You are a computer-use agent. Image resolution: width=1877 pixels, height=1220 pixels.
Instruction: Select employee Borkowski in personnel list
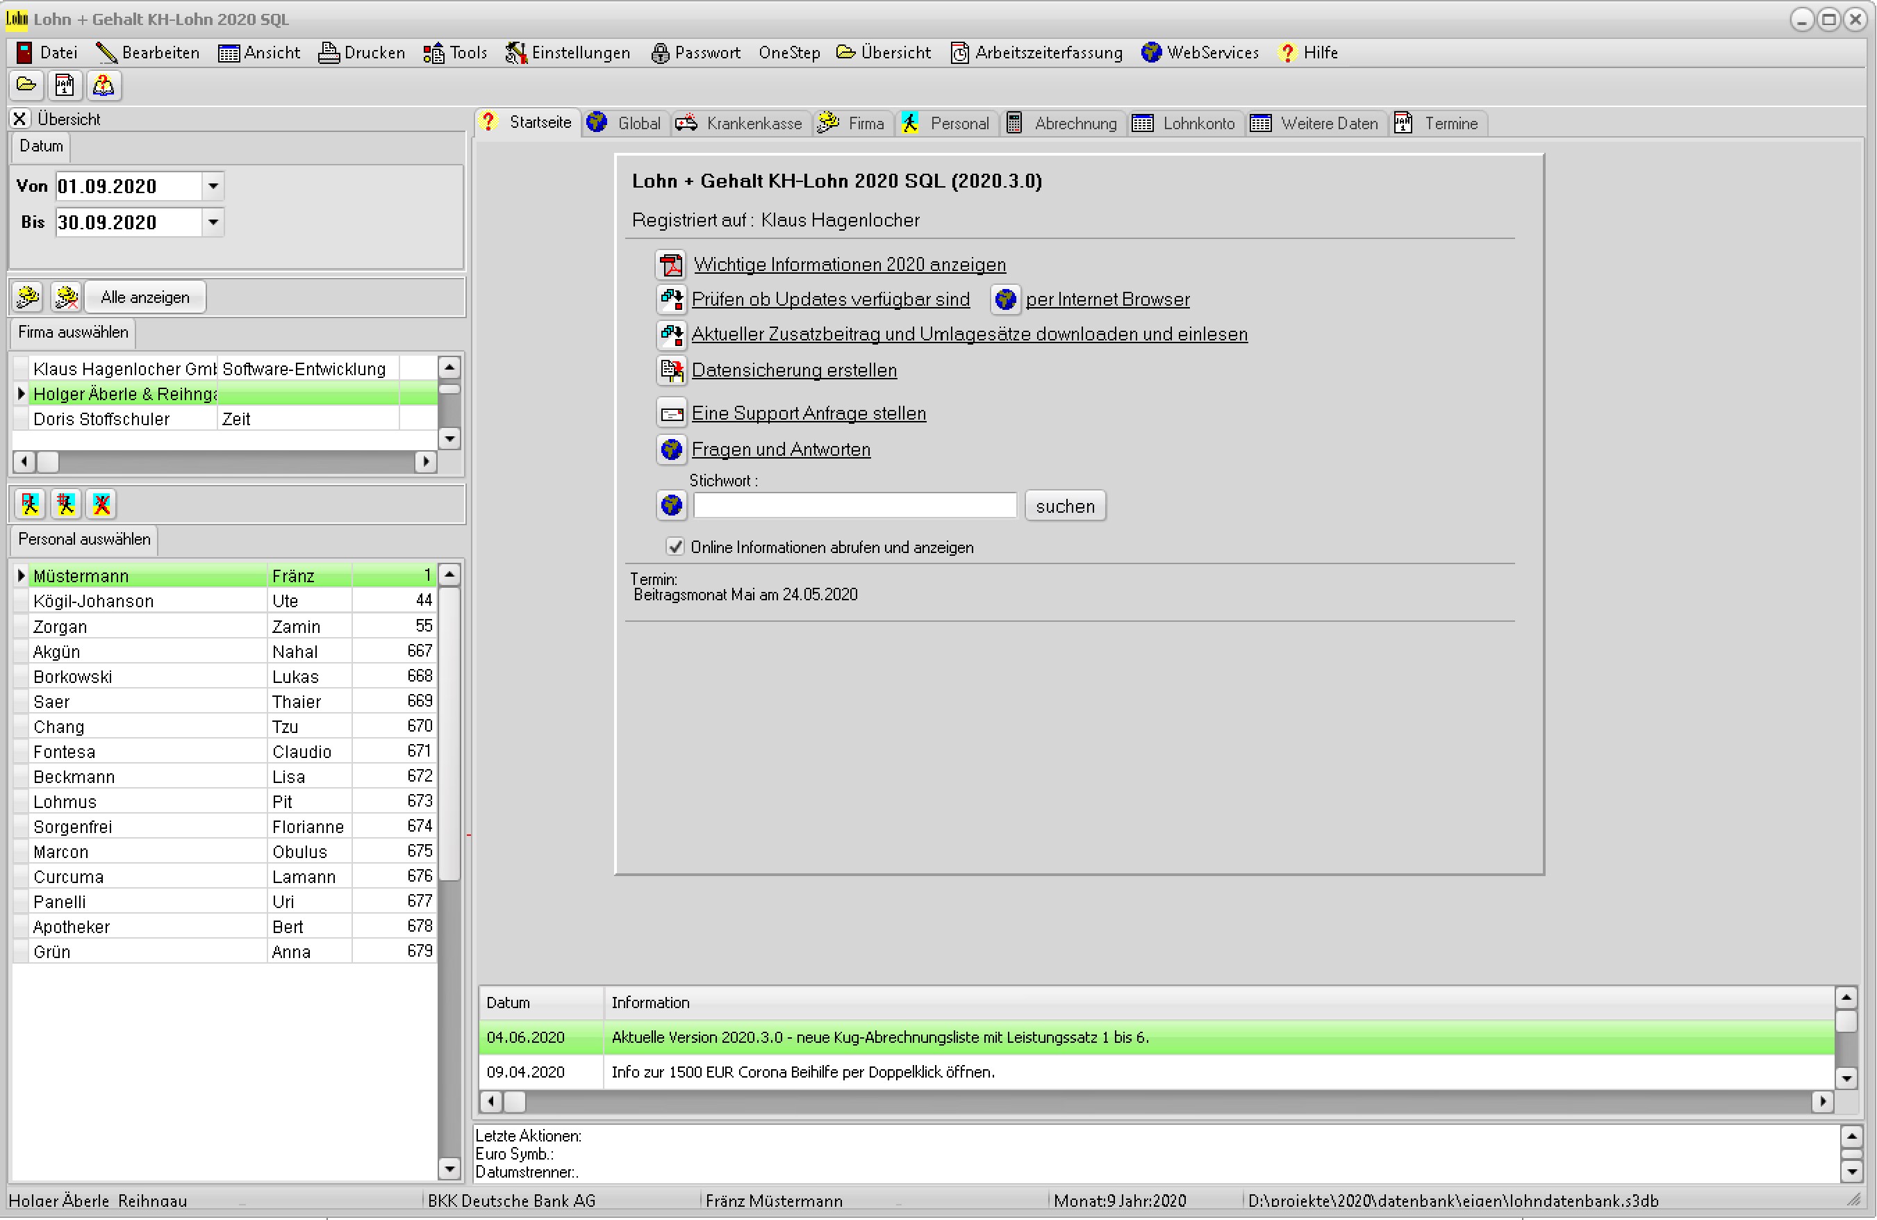tap(226, 677)
